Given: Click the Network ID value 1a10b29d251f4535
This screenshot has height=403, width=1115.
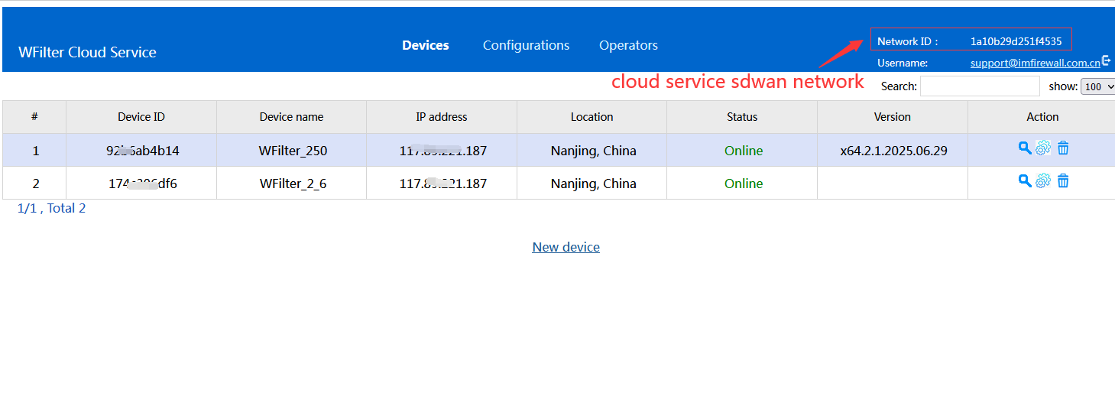Looking at the screenshot, I should point(1016,41).
